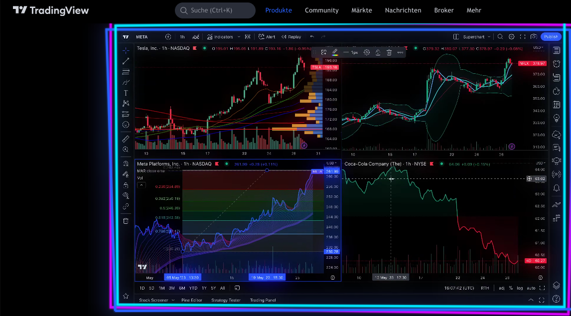This screenshot has height=316, width=571.
Task: Open the Mehr menu
Action: pos(474,10)
